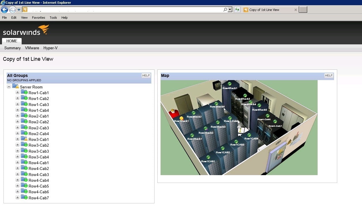This screenshot has width=362, height=212.
Task: Expand the Row4-Cab3 group
Action: tap(18, 174)
